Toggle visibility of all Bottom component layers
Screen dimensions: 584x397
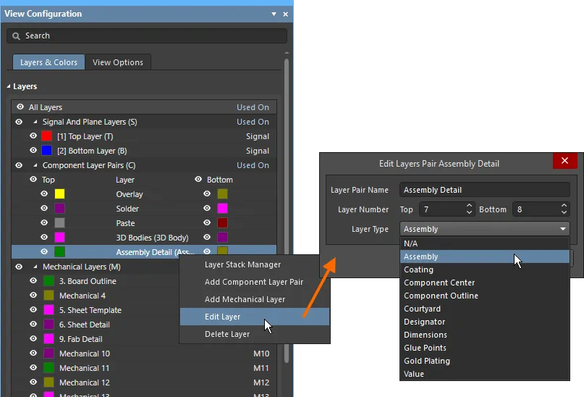[x=198, y=180]
